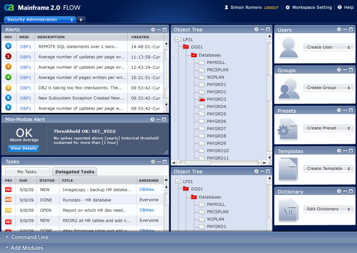Screen dimensions: 357x253
Task: Click upper Object Tree scroll-down arrow
Action: (270, 157)
